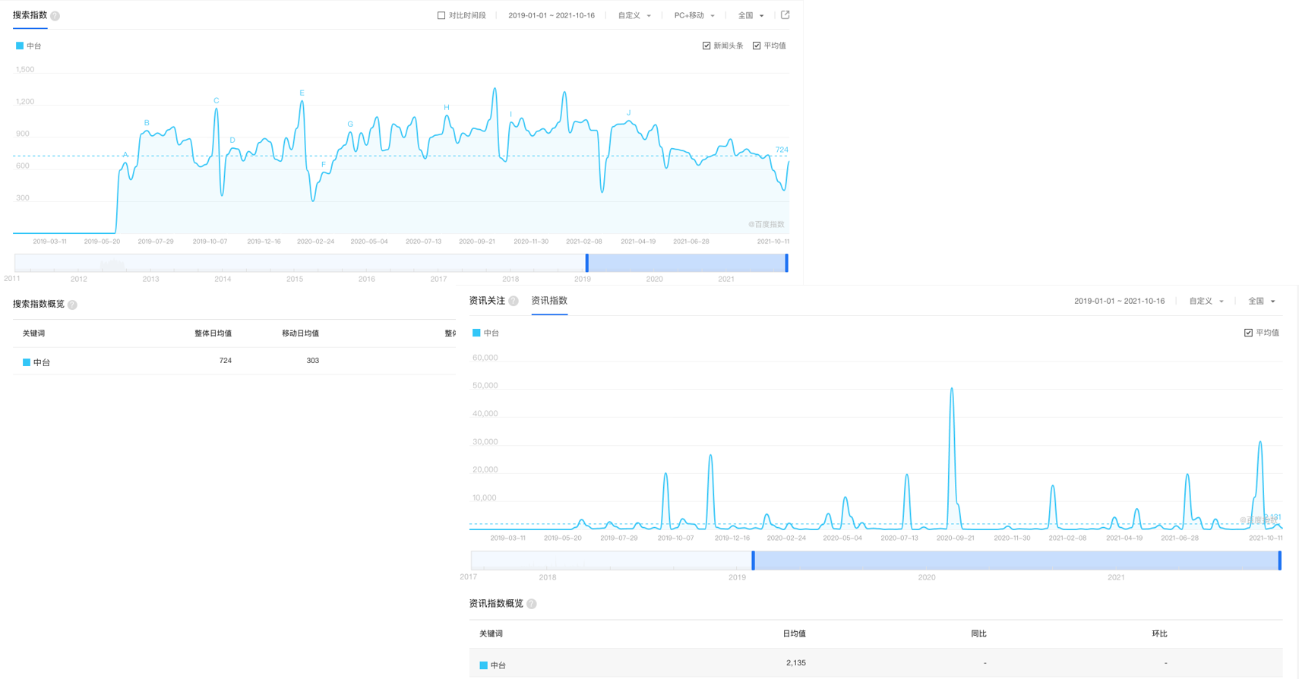Click left handle of search index timeline slider
Screen dimensions: 1299x679
click(587, 263)
